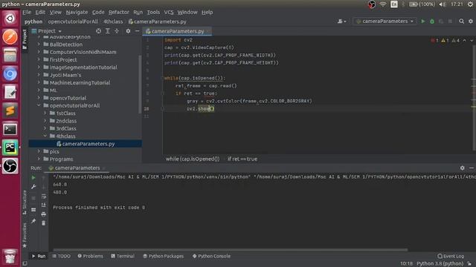Run the cameraParameters configuration from toolbar
Image resolution: width=476 pixels, height=267 pixels.
coord(423,22)
